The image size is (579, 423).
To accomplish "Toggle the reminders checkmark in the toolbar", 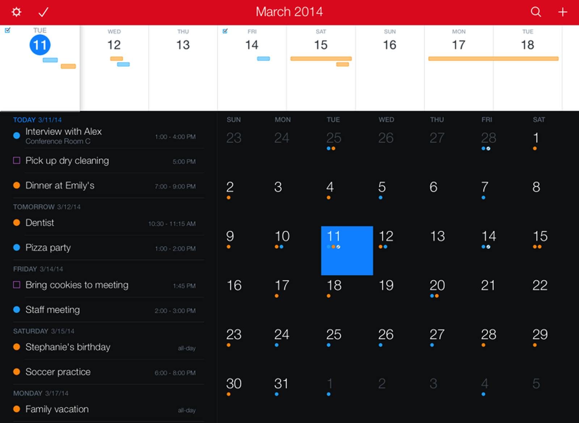I will [43, 12].
